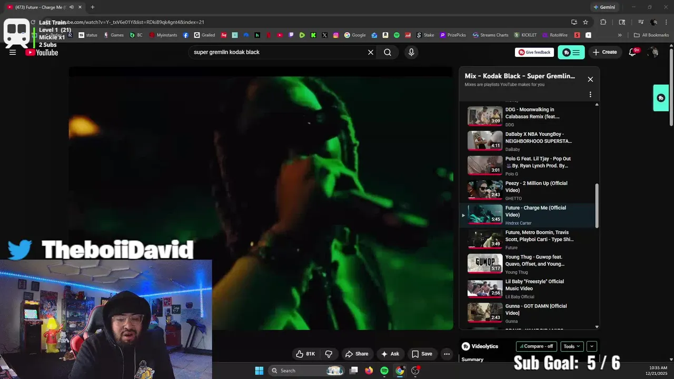The height and width of the screenshot is (379, 674).
Task: Run search with the magnifier button
Action: coord(388,52)
